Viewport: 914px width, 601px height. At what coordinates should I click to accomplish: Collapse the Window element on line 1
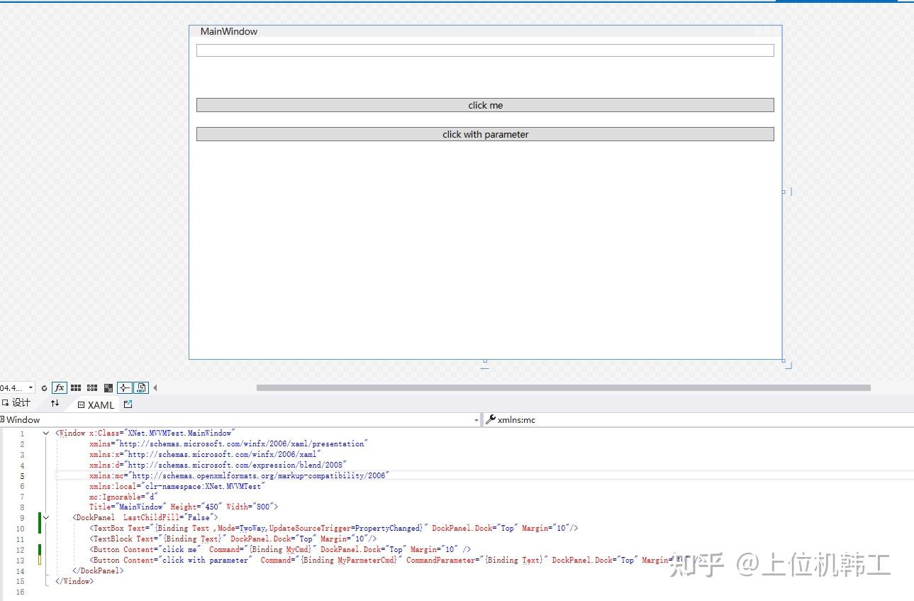tap(46, 433)
